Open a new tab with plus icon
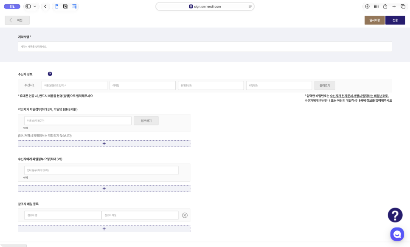 [x=394, y=6]
